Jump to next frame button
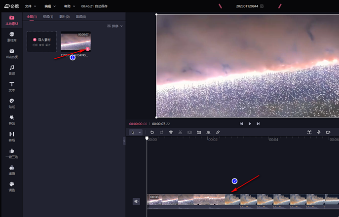Viewport: 339px width, 217px height. click(258, 124)
